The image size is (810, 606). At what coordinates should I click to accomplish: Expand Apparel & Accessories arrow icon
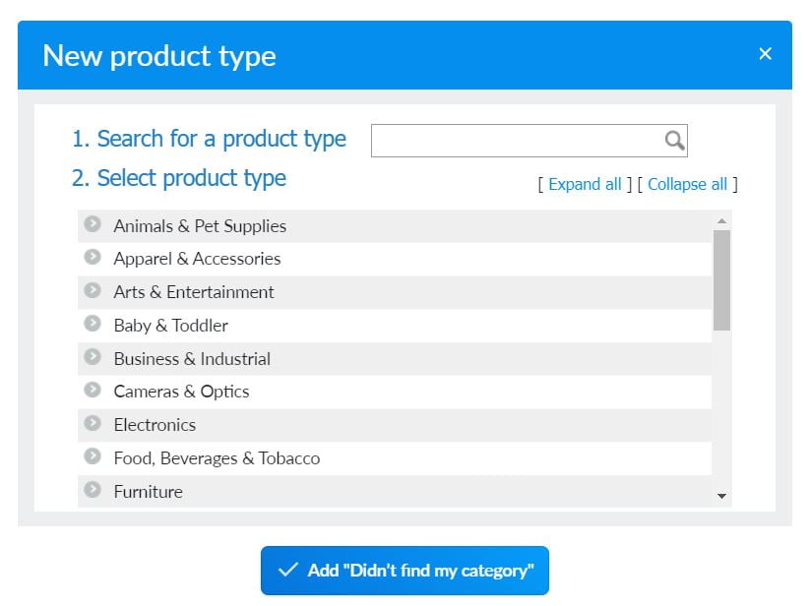[93, 258]
